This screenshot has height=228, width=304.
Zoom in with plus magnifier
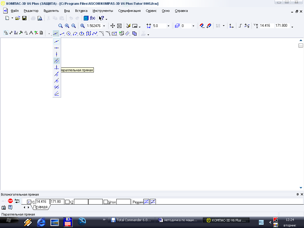pyautogui.click(x=67, y=26)
